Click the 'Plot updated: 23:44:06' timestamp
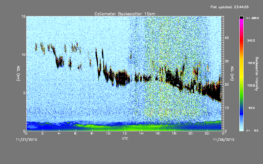Image resolution: width=263 pixels, height=164 pixels. [x=229, y=7]
